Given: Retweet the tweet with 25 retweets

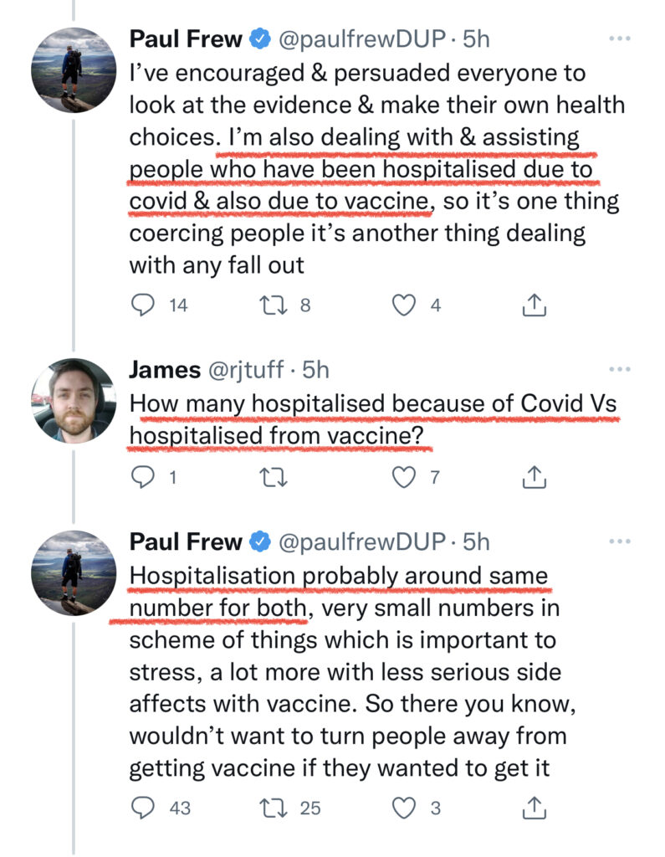Looking at the screenshot, I should [274, 808].
